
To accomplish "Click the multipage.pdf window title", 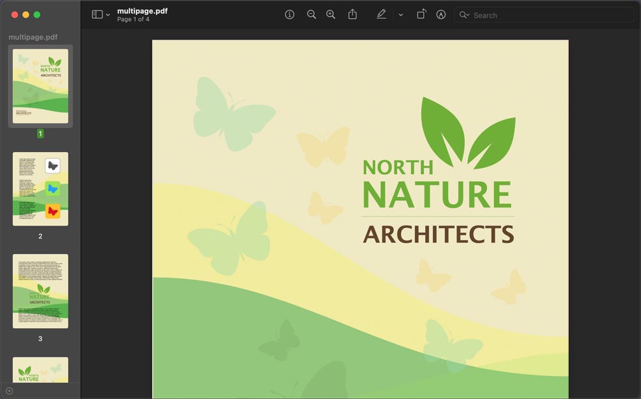I will coord(142,11).
